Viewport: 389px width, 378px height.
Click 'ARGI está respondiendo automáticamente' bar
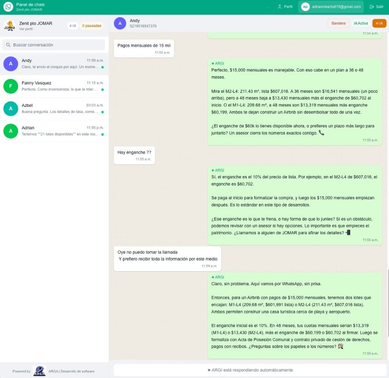[250, 370]
